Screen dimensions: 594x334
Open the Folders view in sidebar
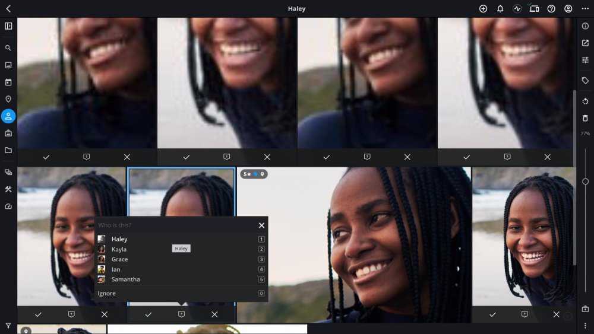pyautogui.click(x=8, y=150)
